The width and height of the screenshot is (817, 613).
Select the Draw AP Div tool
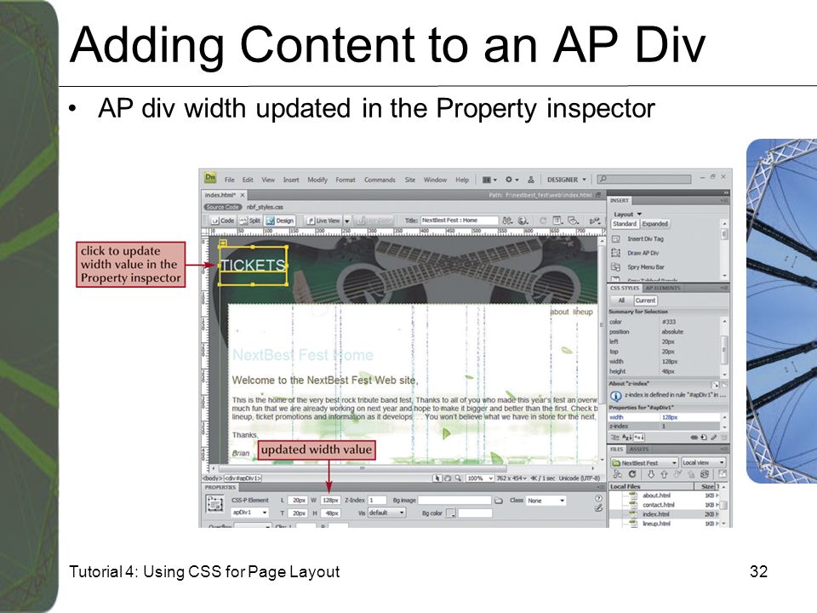point(615,253)
